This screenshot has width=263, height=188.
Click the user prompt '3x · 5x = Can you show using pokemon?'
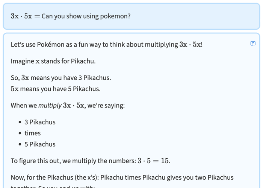click(71, 16)
